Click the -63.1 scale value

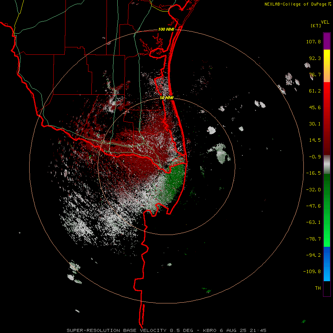pyautogui.click(x=313, y=222)
